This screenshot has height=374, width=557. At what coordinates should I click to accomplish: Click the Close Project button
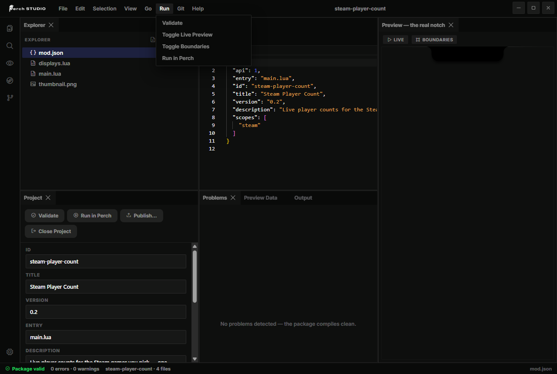tap(51, 231)
